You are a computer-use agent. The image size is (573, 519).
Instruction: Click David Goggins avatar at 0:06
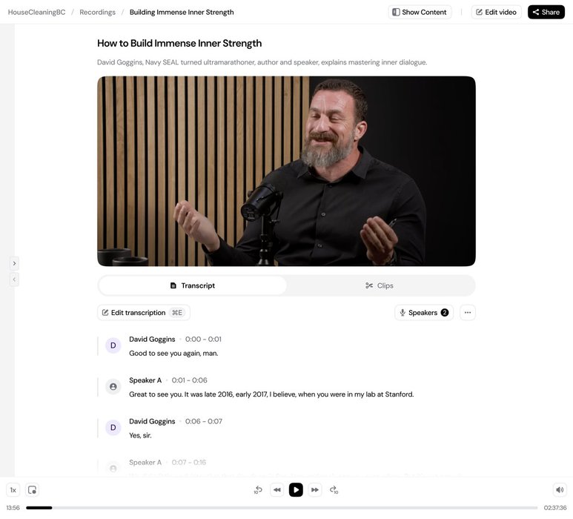pos(113,427)
